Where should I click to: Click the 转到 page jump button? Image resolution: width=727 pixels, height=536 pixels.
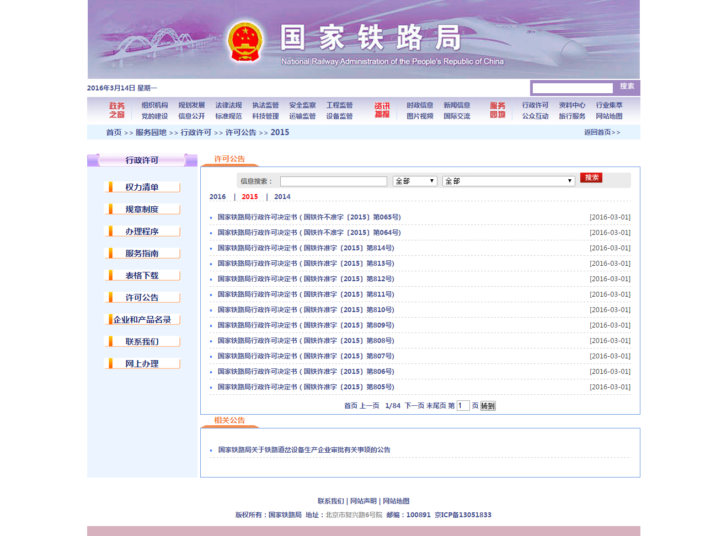(x=488, y=406)
